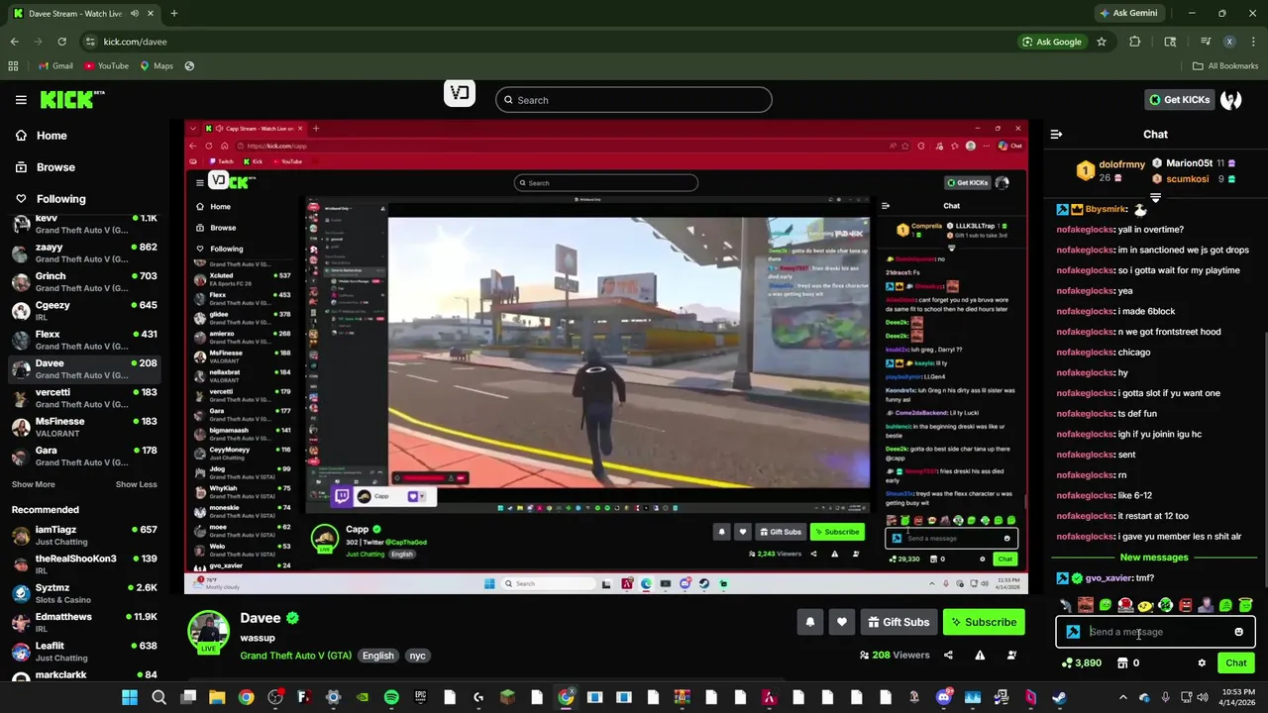Open the Kick hamburger sidebar menu
Image resolution: width=1268 pixels, height=713 pixels.
21,99
